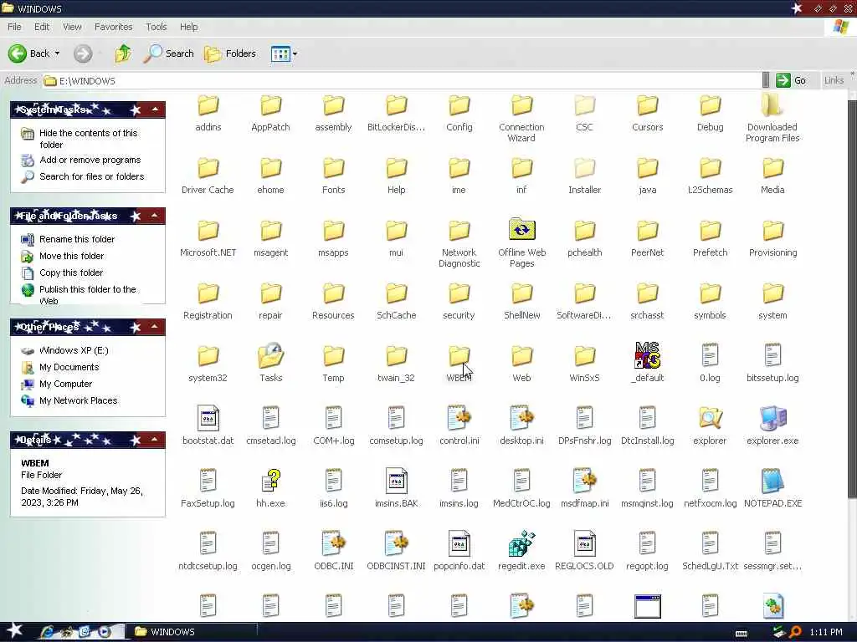The width and height of the screenshot is (857, 642).
Task: Click the E:\WINDOWS address field
Action: [402, 81]
